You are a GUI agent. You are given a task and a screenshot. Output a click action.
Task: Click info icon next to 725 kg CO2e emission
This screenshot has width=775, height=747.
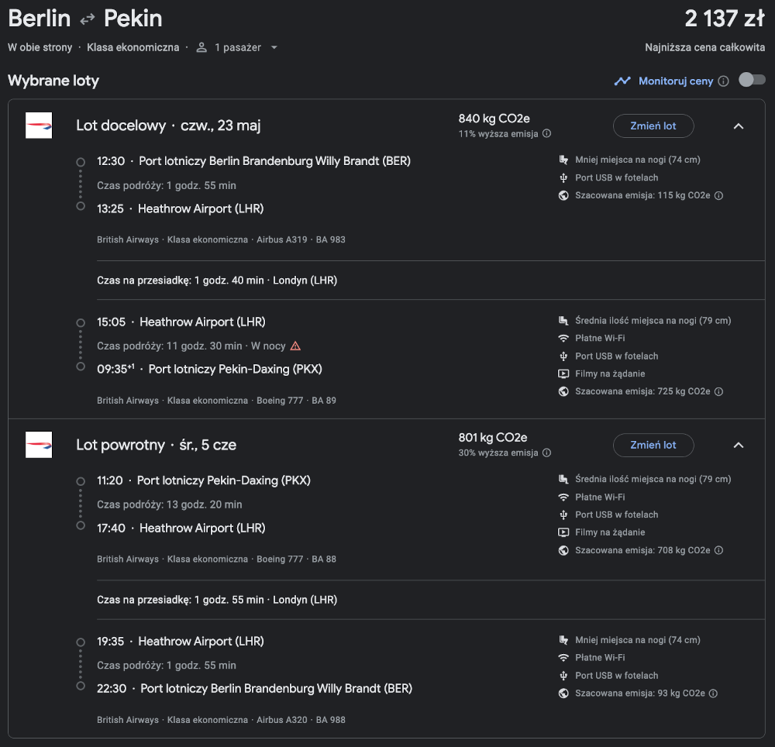pyautogui.click(x=719, y=391)
